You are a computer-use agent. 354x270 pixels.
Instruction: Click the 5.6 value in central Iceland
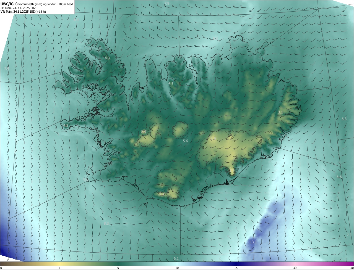(185, 141)
